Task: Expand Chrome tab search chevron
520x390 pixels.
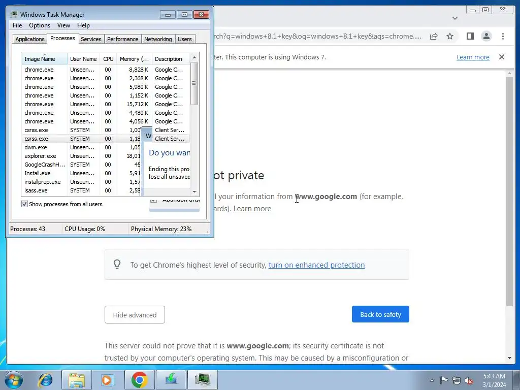Action: coord(455,18)
